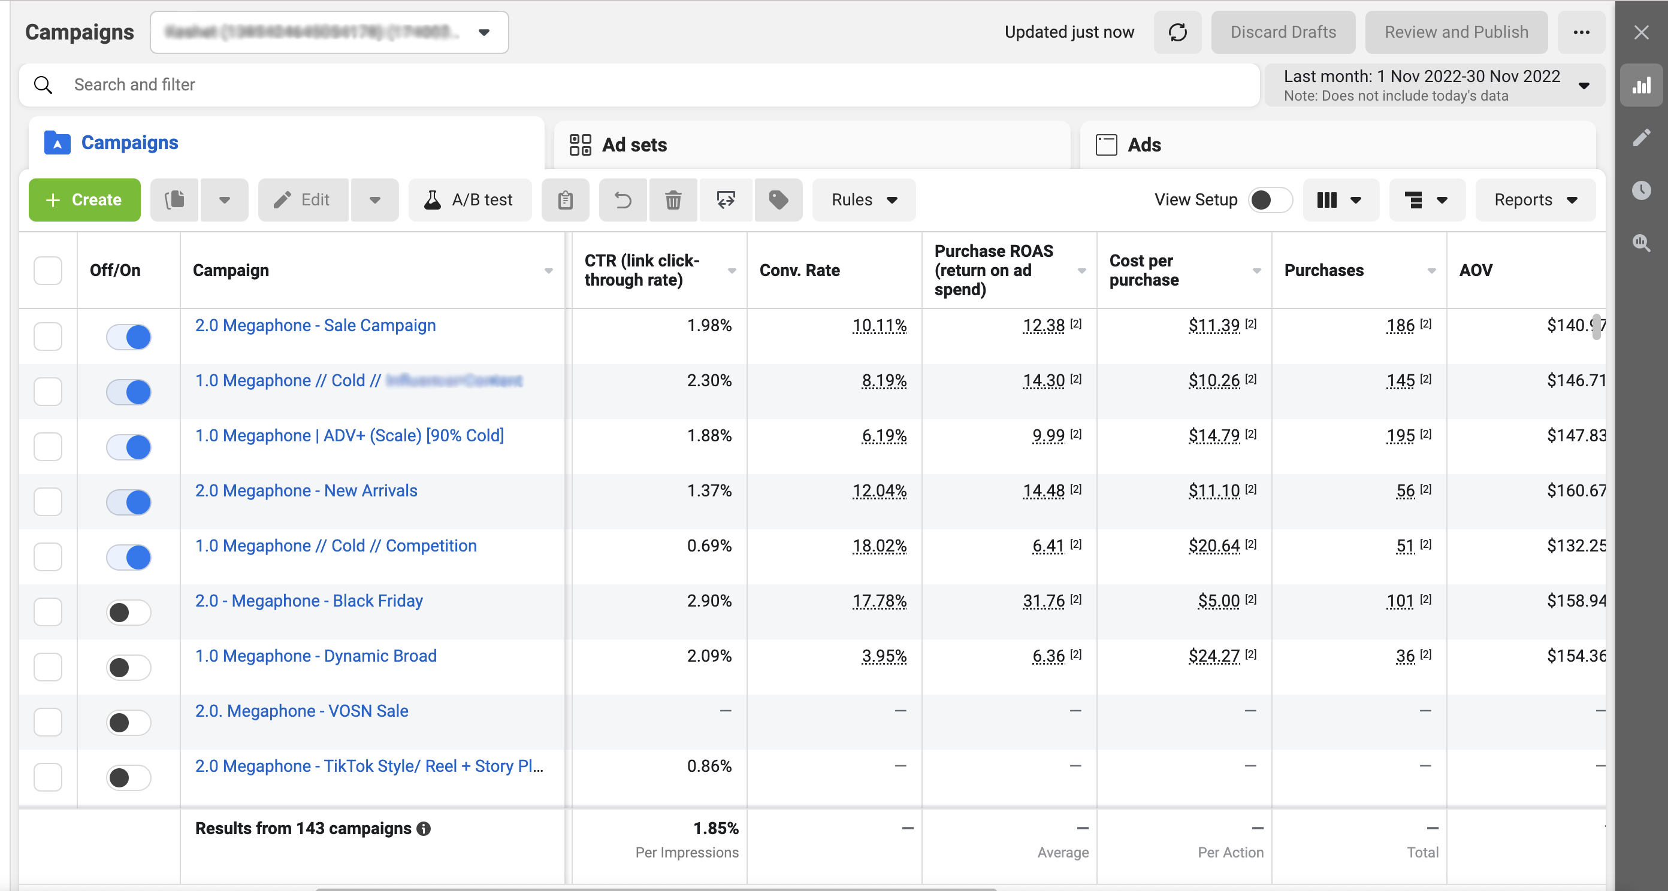Click the pencil edit icon in sidebar
This screenshot has width=1668, height=891.
tap(1642, 137)
